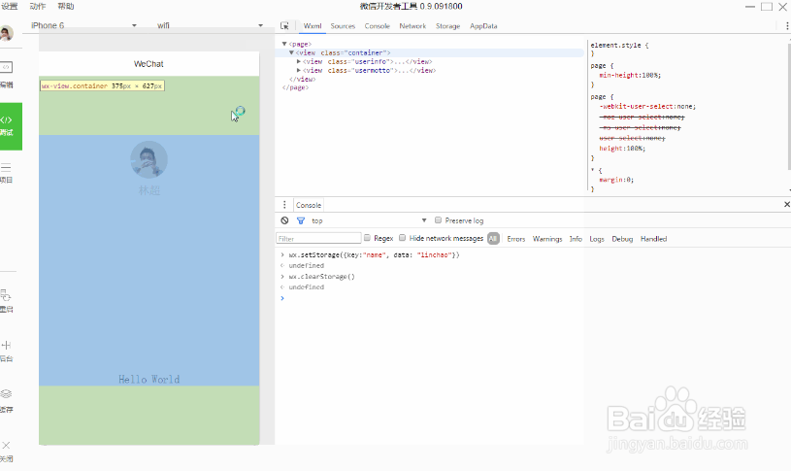This screenshot has width=791, height=471.
Task: Close the console drawer
Action: 786,204
